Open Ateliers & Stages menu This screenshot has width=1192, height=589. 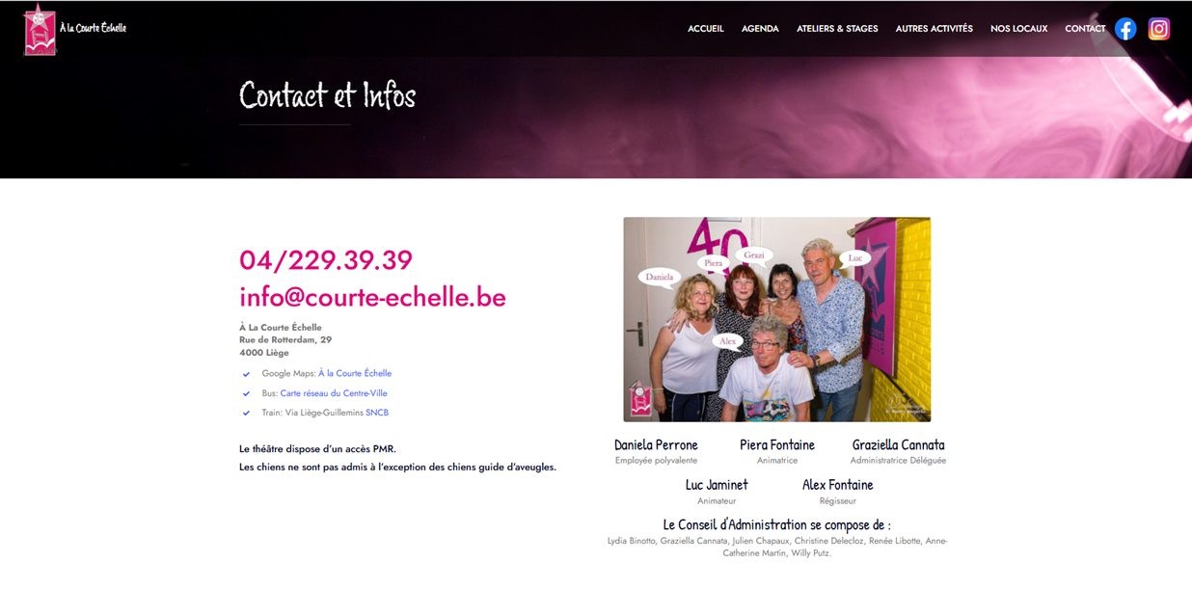point(837,29)
